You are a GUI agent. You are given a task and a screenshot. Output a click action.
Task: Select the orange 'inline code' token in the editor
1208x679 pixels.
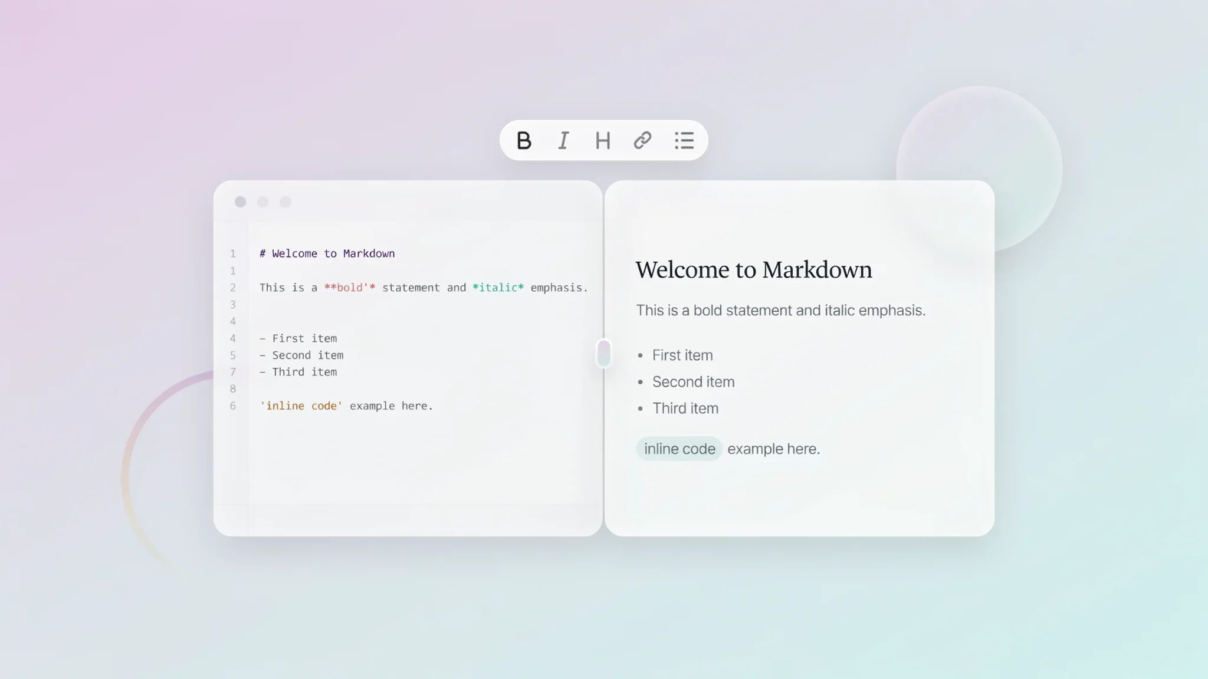301,406
